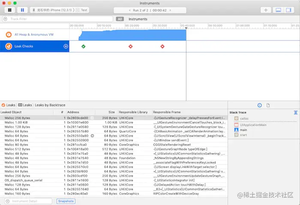The height and width of the screenshot is (205, 300).
Task: Select start frame in Stack Trace
Action: [x=241, y=135]
